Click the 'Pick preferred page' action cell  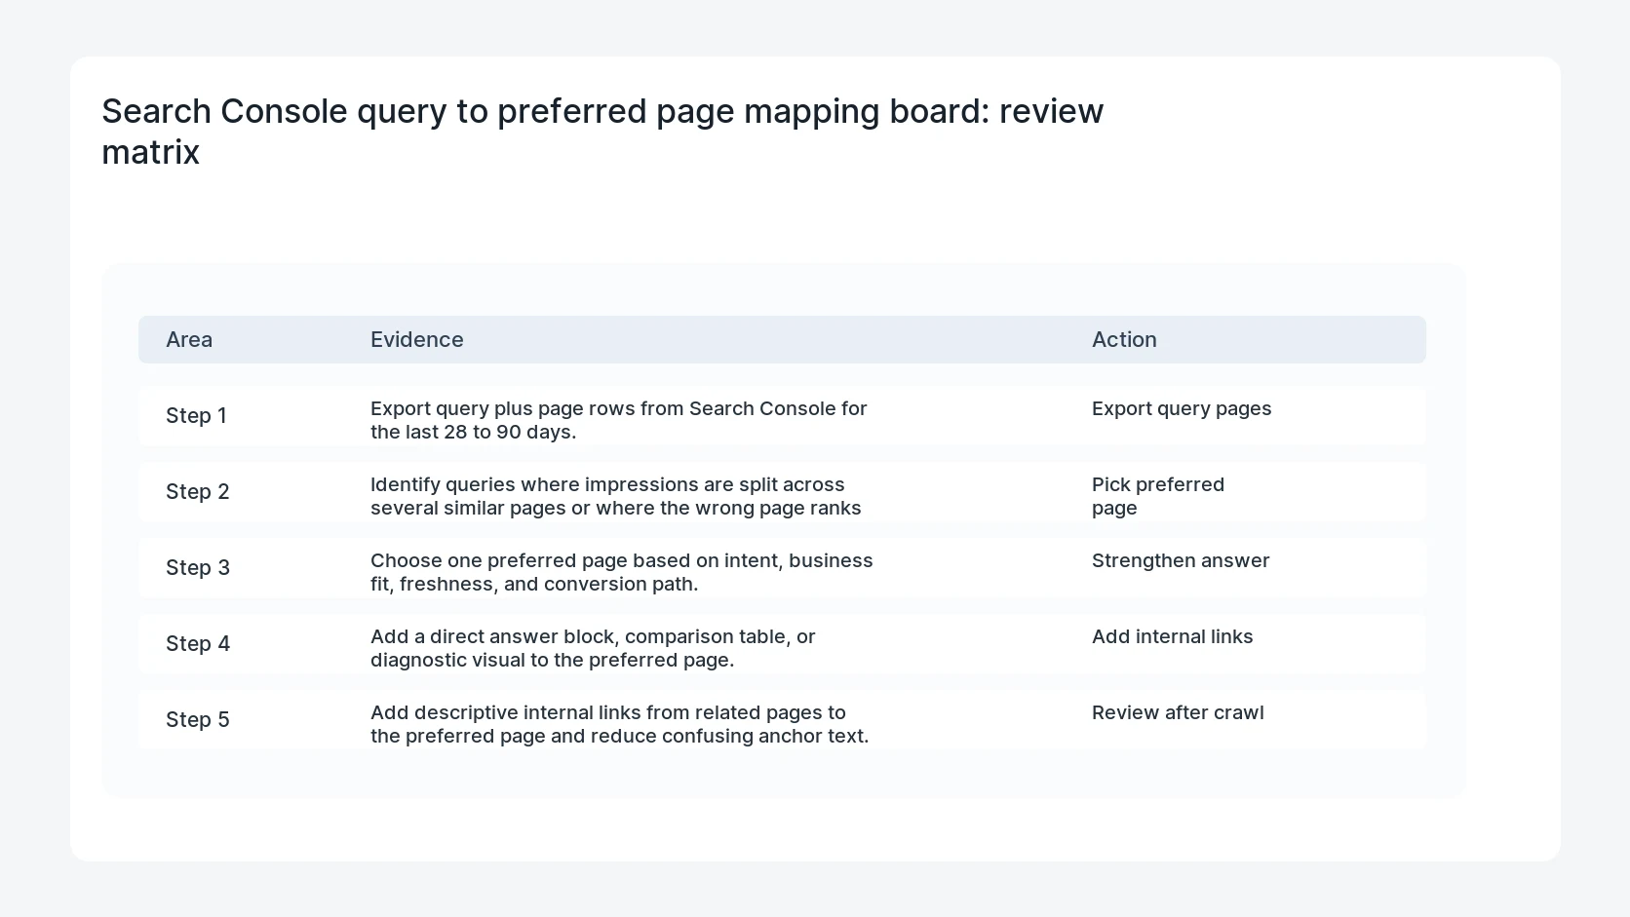tap(1158, 496)
